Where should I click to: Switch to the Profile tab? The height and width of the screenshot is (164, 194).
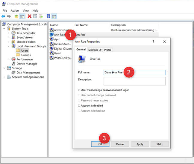point(107,50)
